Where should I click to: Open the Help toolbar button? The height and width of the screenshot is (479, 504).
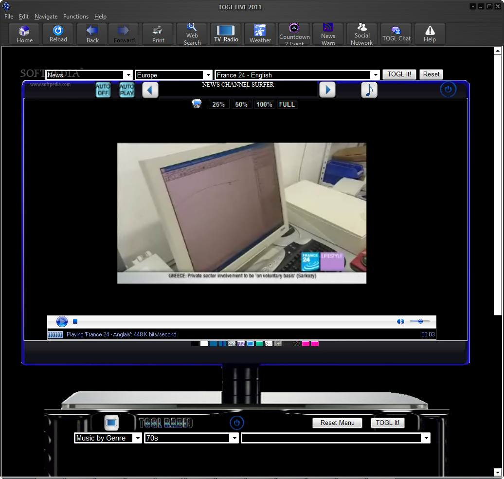click(x=430, y=34)
